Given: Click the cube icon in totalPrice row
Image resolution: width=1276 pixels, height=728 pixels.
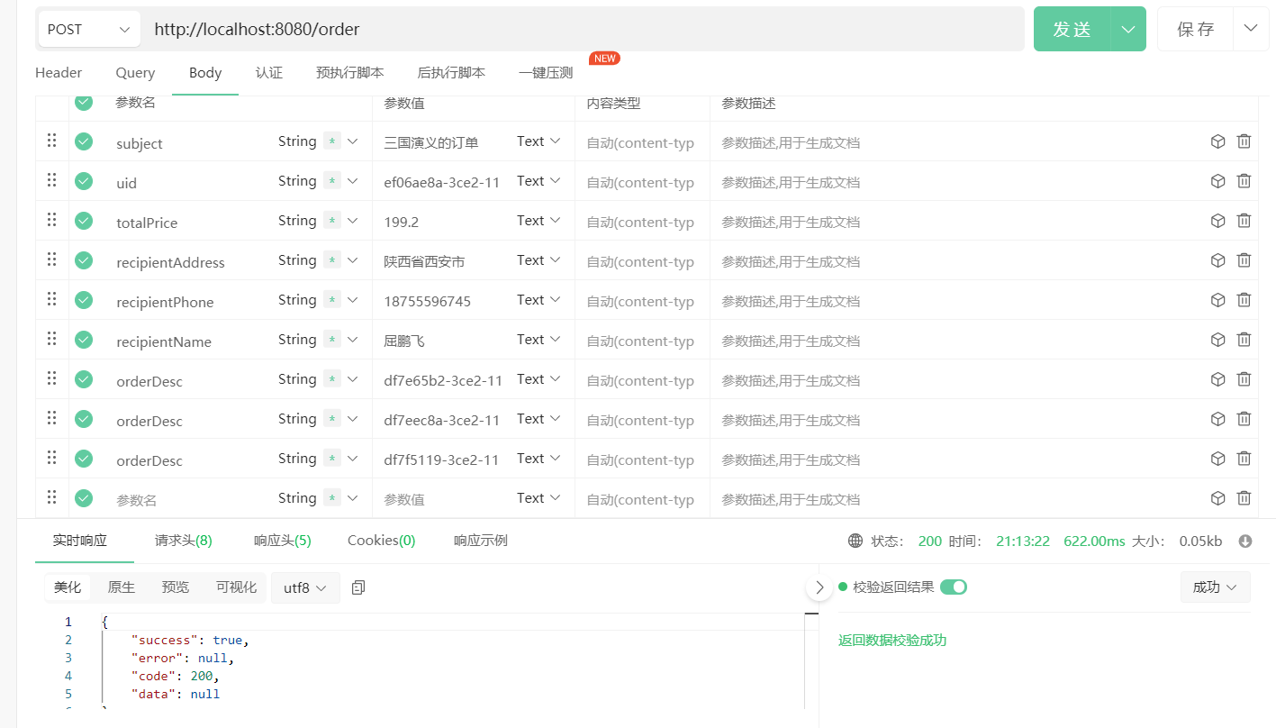Looking at the screenshot, I should pos(1217,221).
